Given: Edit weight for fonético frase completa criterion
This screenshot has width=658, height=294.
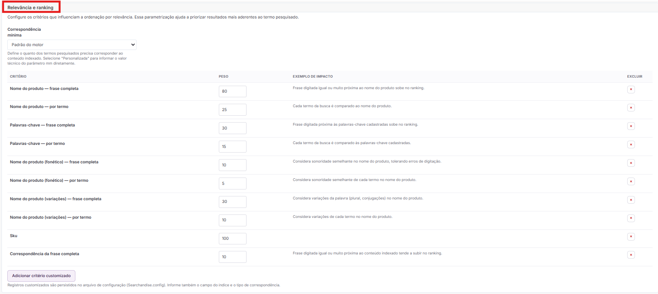Looking at the screenshot, I should [233, 165].
